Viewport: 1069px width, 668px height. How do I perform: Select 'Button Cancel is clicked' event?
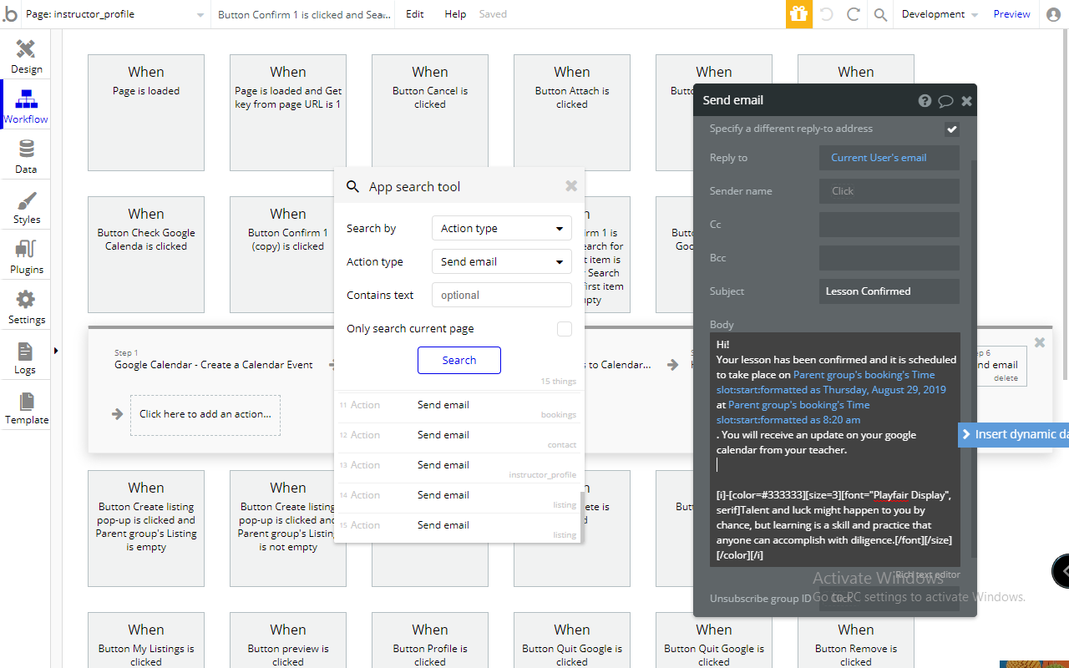tap(430, 114)
